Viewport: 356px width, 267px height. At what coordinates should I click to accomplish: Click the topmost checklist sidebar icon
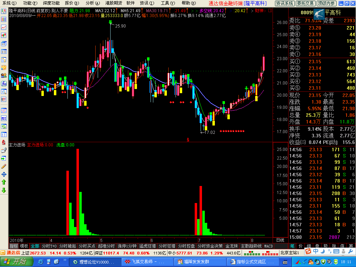click(3, 11)
